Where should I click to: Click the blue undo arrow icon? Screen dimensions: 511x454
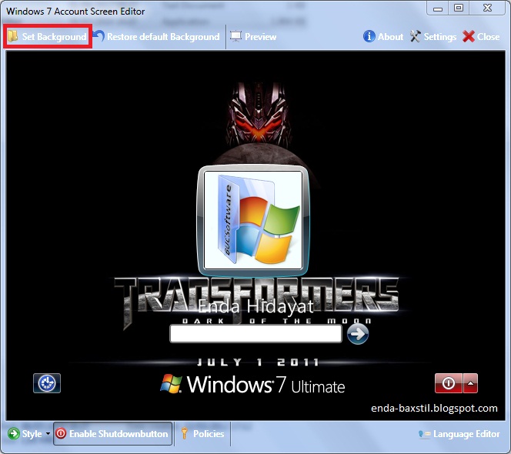99,36
